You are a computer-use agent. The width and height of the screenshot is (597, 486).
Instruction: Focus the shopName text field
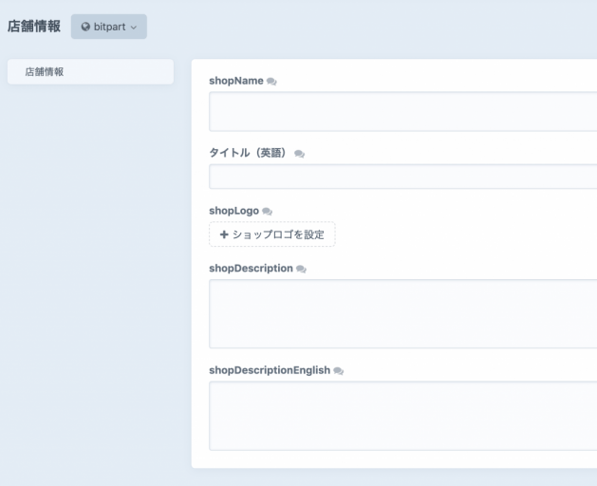(402, 111)
